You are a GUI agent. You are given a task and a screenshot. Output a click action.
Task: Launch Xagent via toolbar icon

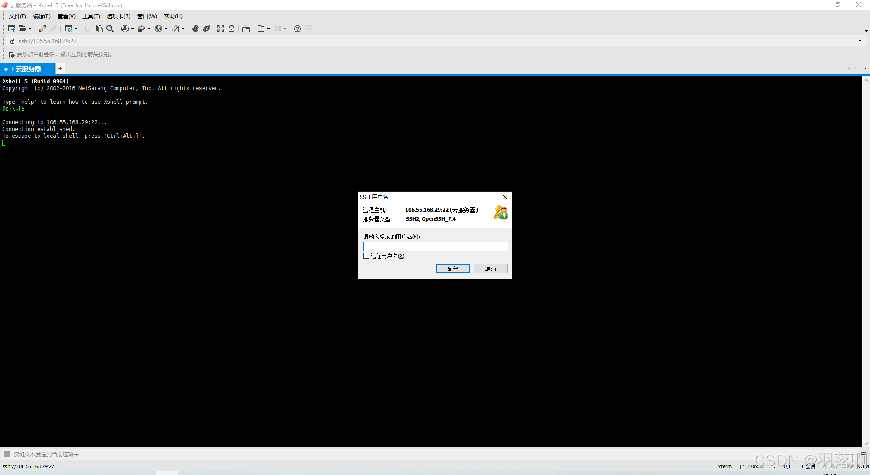click(206, 29)
